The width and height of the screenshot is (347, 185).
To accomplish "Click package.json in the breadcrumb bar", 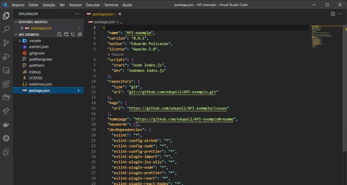I will [x=105, y=22].
